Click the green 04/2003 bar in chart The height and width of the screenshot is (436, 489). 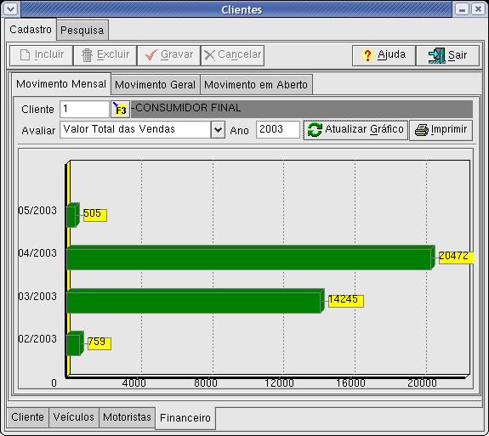click(x=250, y=258)
